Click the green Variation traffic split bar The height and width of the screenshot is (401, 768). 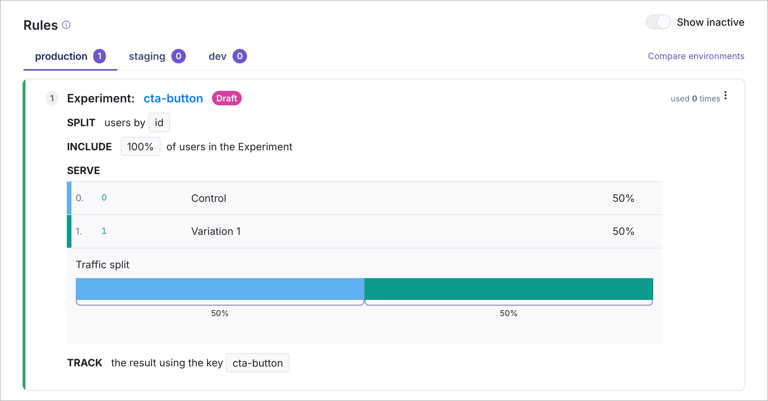[509, 289]
